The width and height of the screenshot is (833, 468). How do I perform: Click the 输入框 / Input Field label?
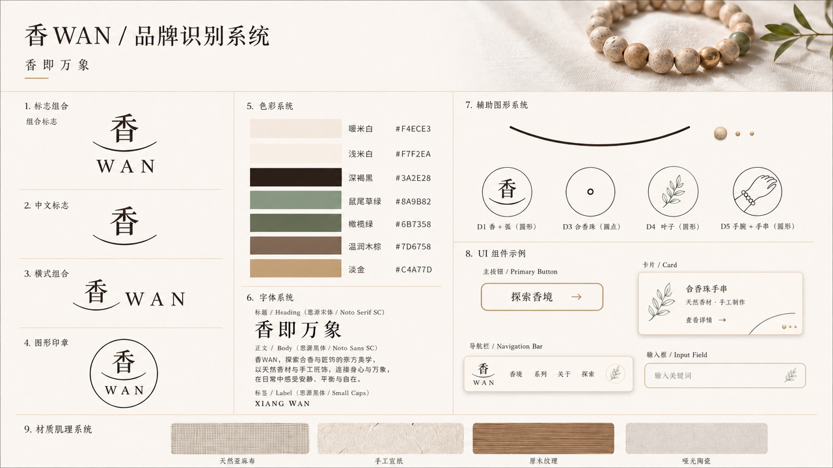(677, 355)
